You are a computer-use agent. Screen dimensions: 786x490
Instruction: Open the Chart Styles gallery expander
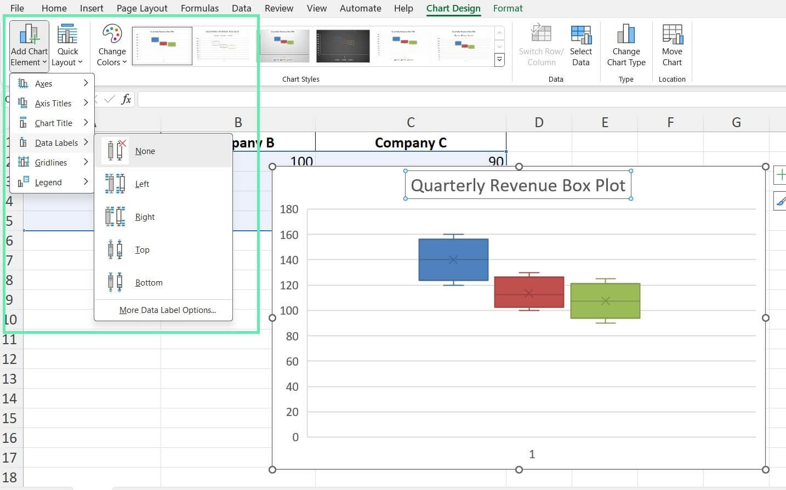click(x=499, y=59)
